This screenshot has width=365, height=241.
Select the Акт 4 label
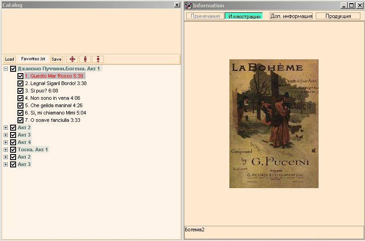tap(24, 142)
